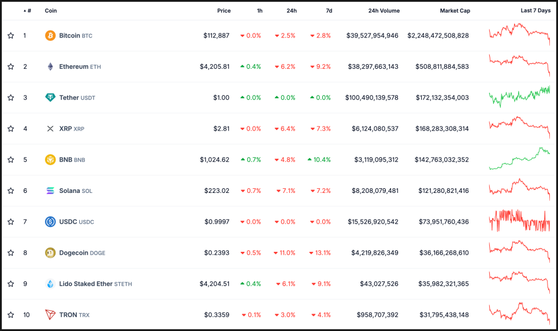Click the Last 7 Days header
This screenshot has height=331, width=558.
pos(535,10)
